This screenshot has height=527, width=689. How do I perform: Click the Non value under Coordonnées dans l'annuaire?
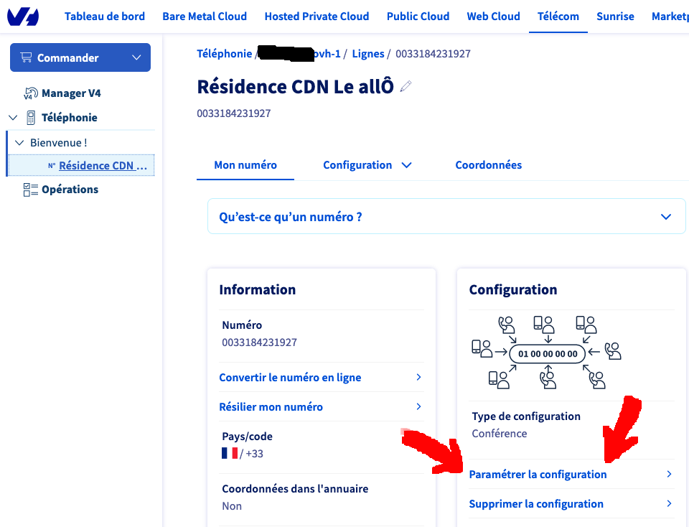232,505
